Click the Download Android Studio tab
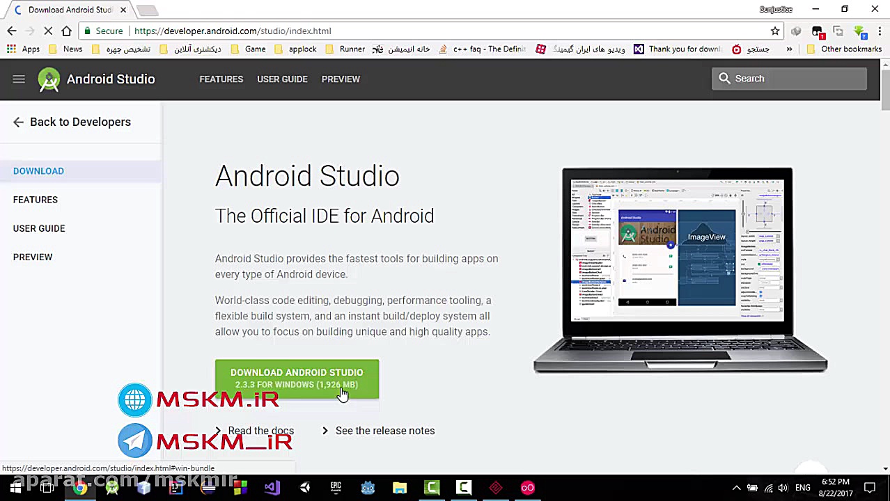The width and height of the screenshot is (890, 501). coord(68,10)
